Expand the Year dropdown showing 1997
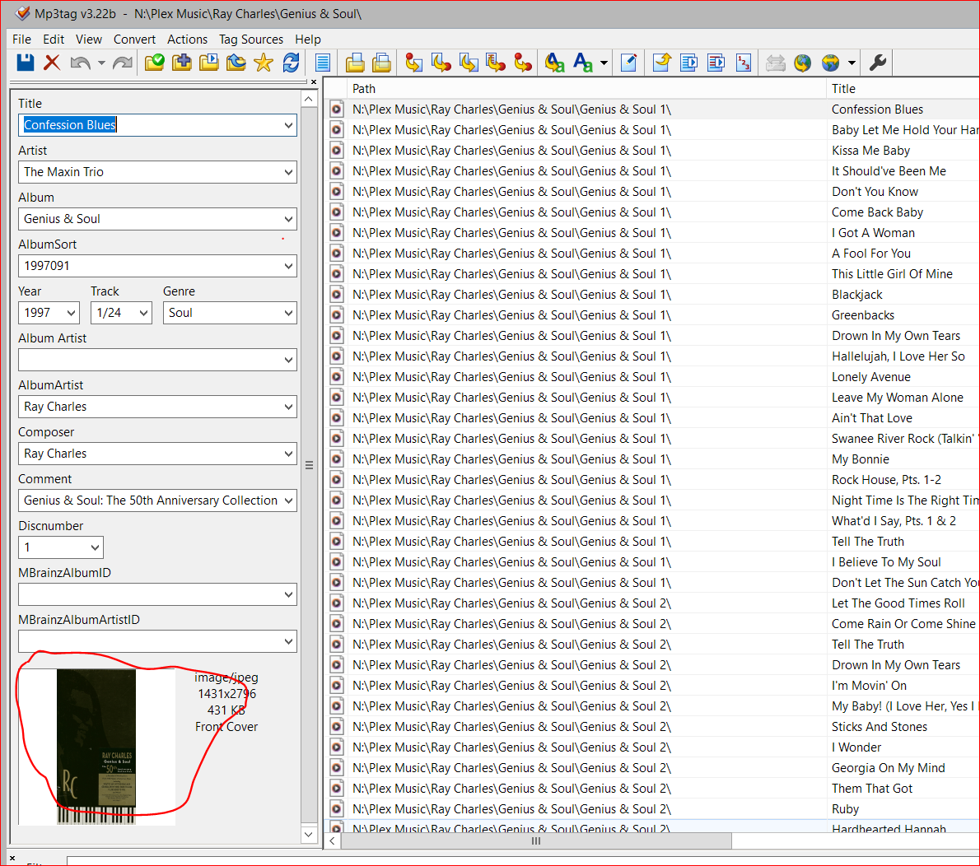Screen dimensions: 980x866 72,313
